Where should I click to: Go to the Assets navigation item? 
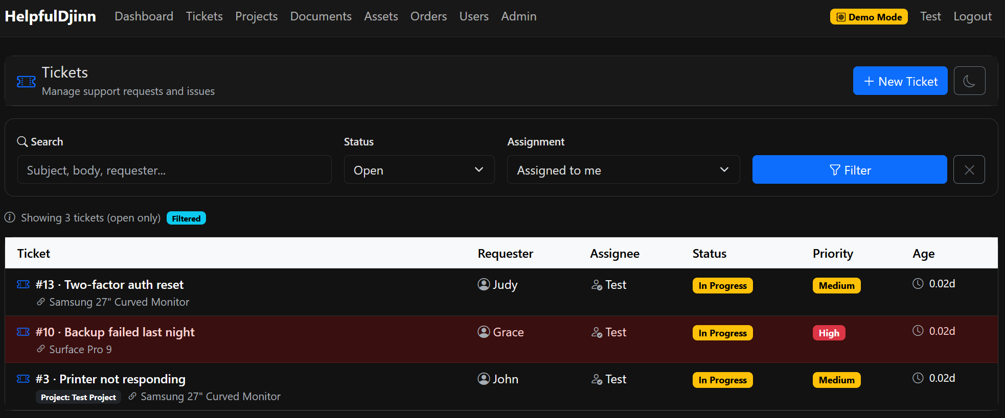tap(381, 16)
